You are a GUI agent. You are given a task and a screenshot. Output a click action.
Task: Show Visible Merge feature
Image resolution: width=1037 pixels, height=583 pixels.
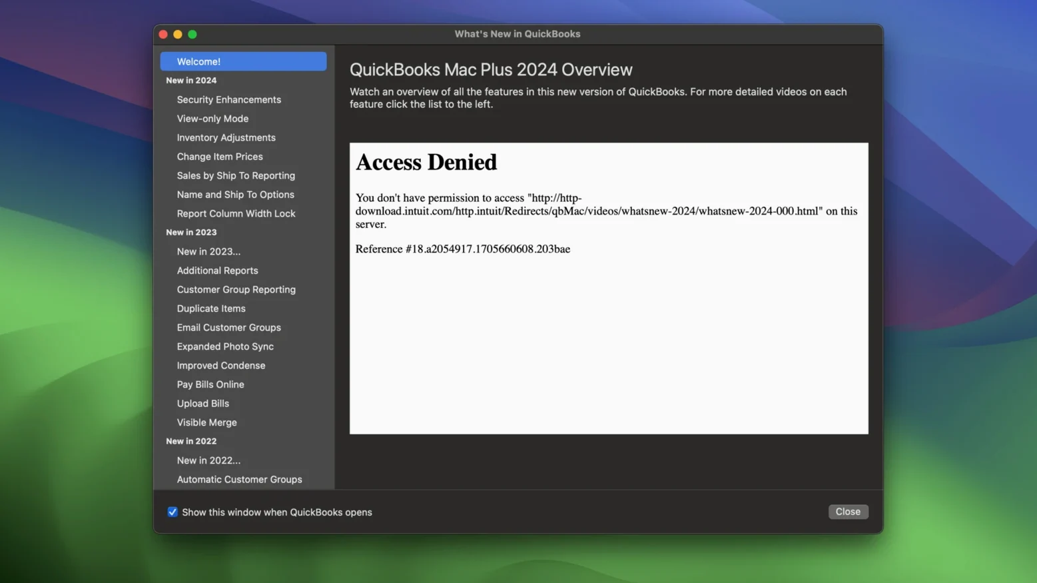coord(206,422)
